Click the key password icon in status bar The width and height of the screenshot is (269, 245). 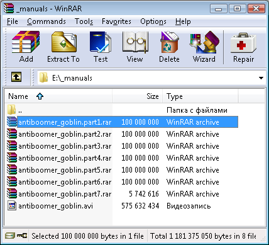[22, 236]
